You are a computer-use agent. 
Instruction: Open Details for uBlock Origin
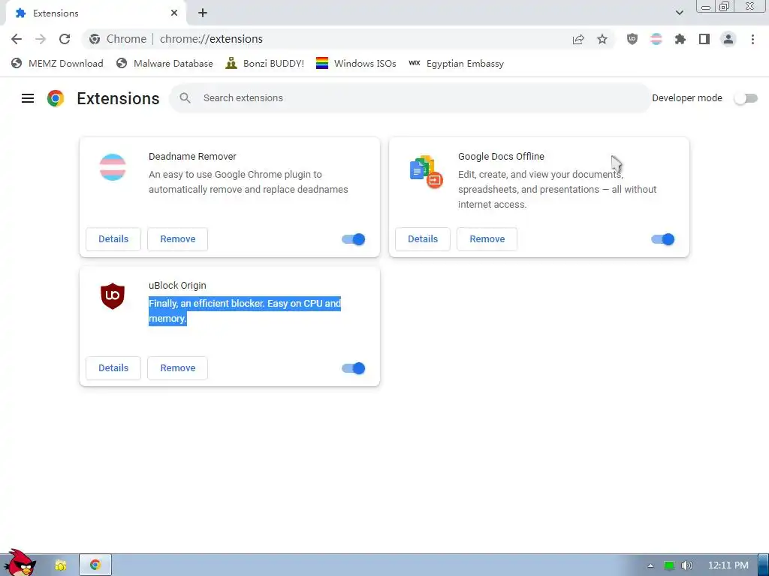coord(113,368)
